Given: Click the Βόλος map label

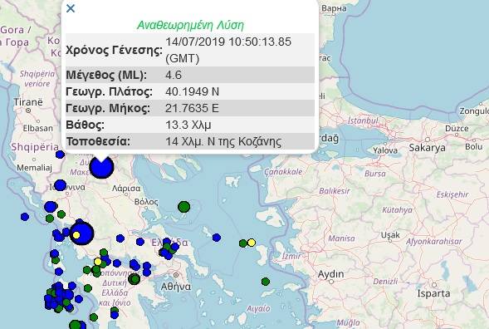Looking at the screenshot, I should (146, 202).
